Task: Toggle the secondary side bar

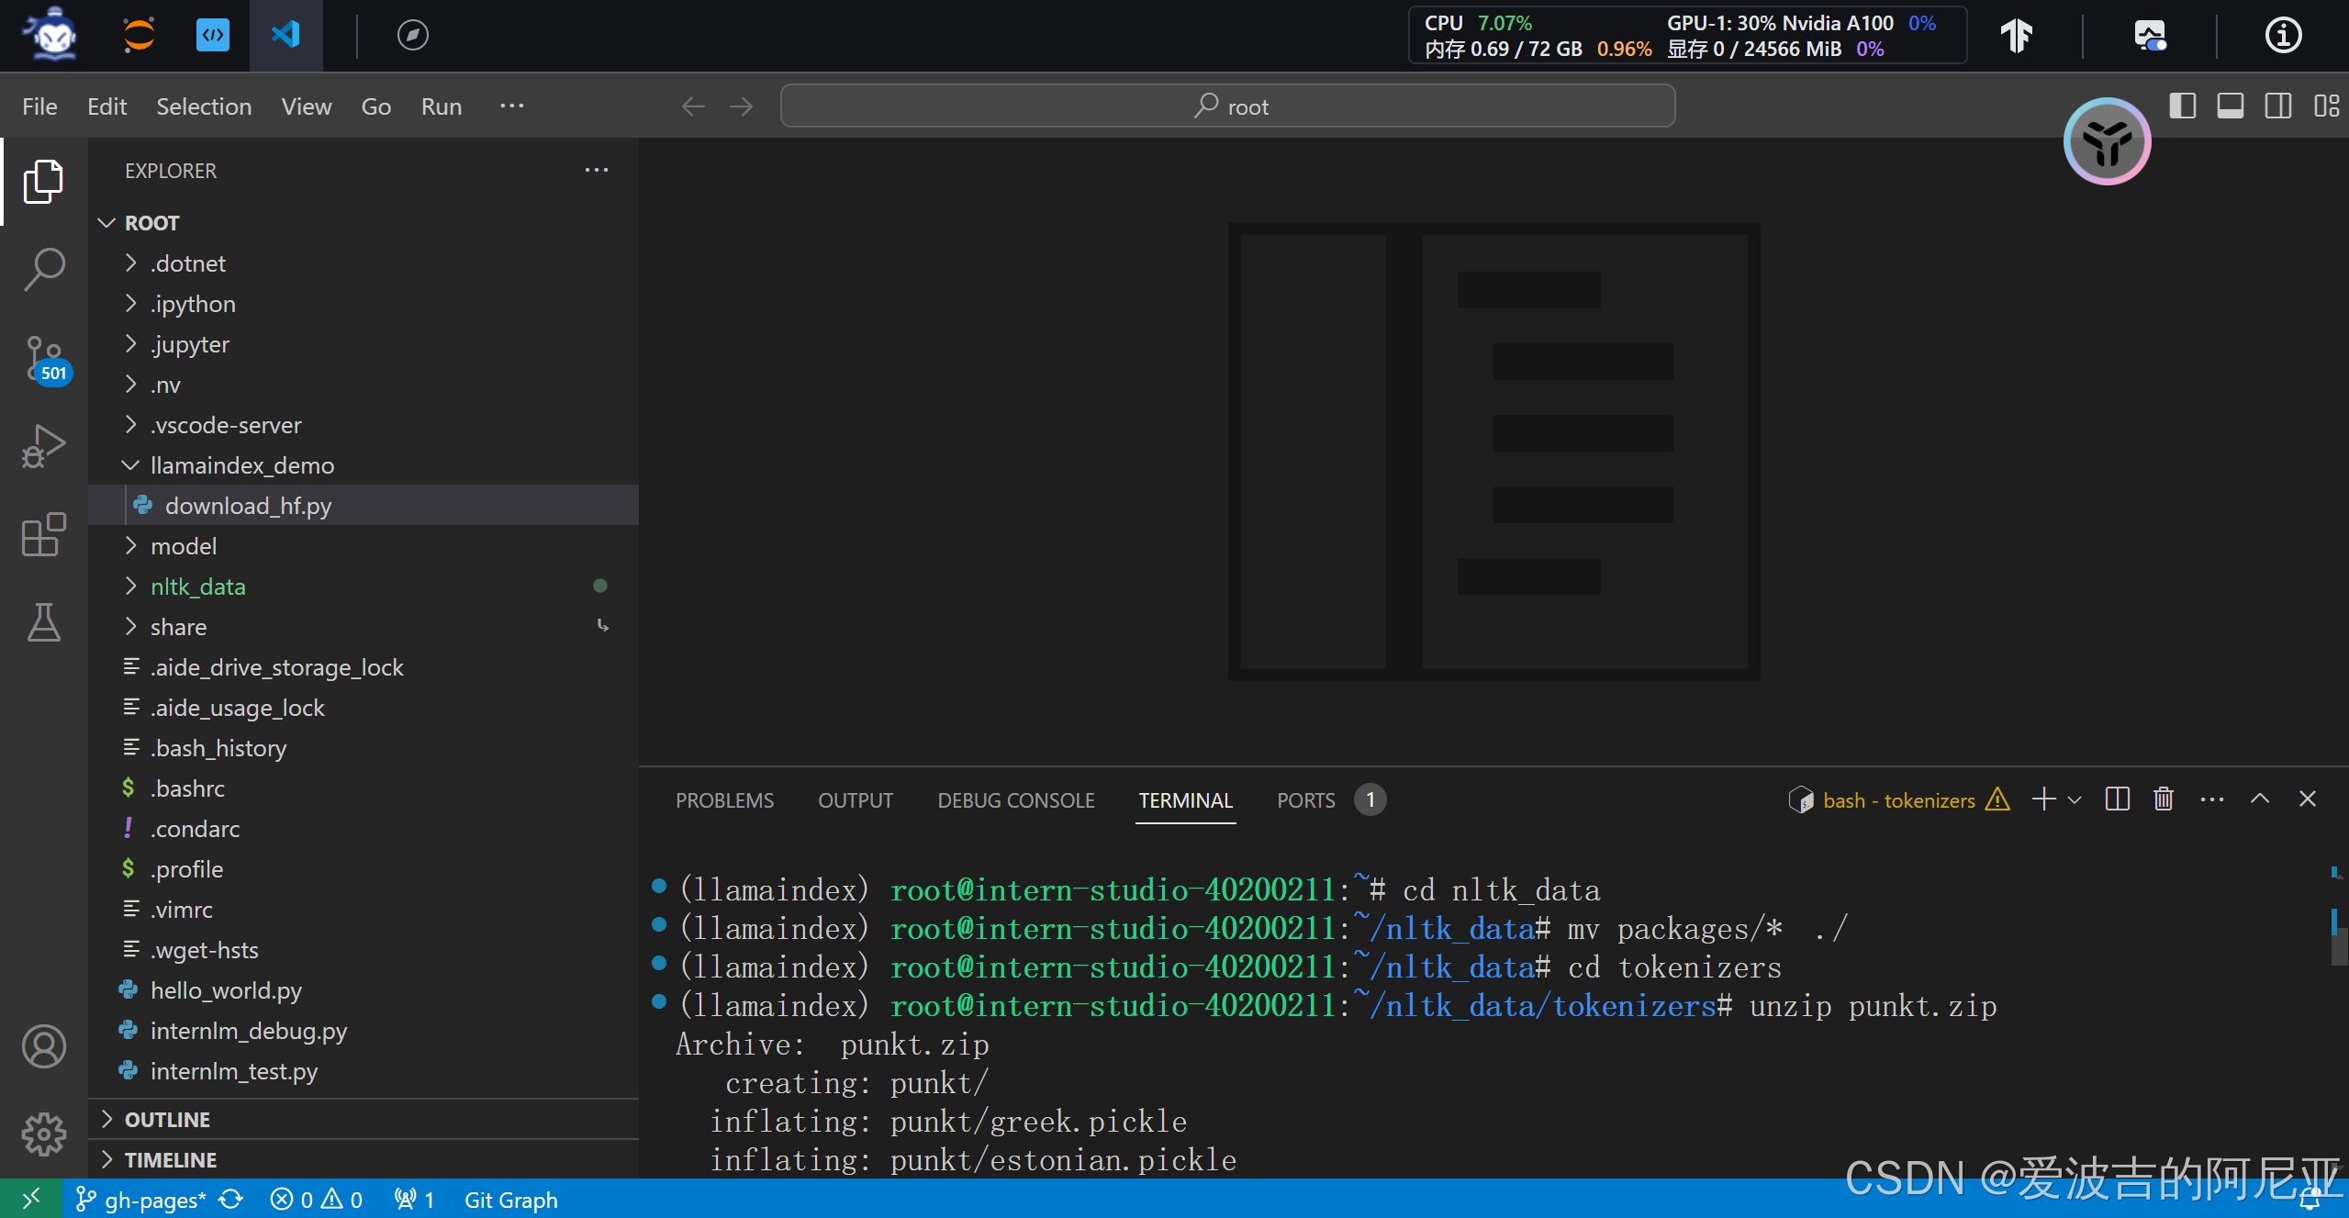Action: click(x=2277, y=106)
